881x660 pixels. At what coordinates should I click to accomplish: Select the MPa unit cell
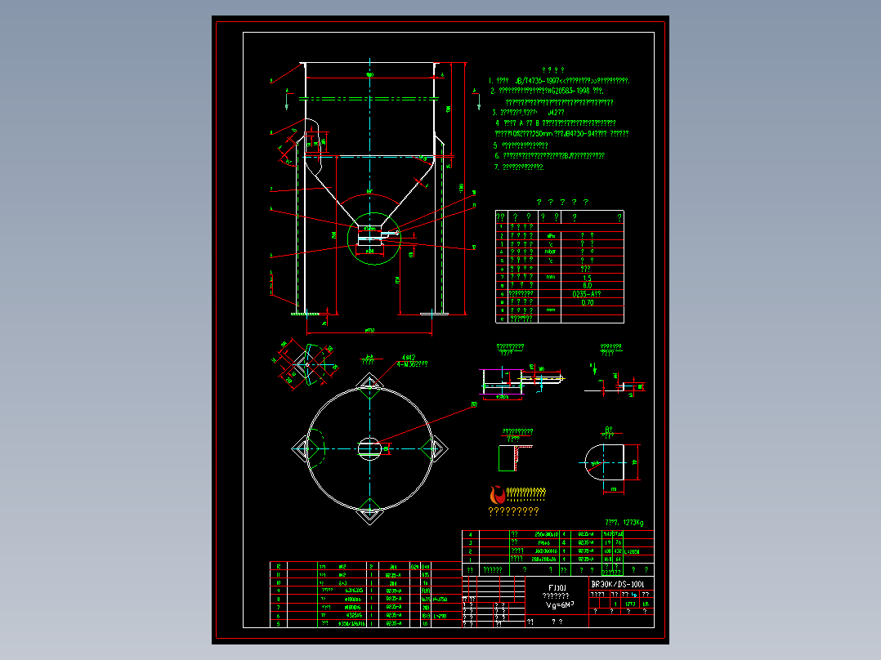551,237
